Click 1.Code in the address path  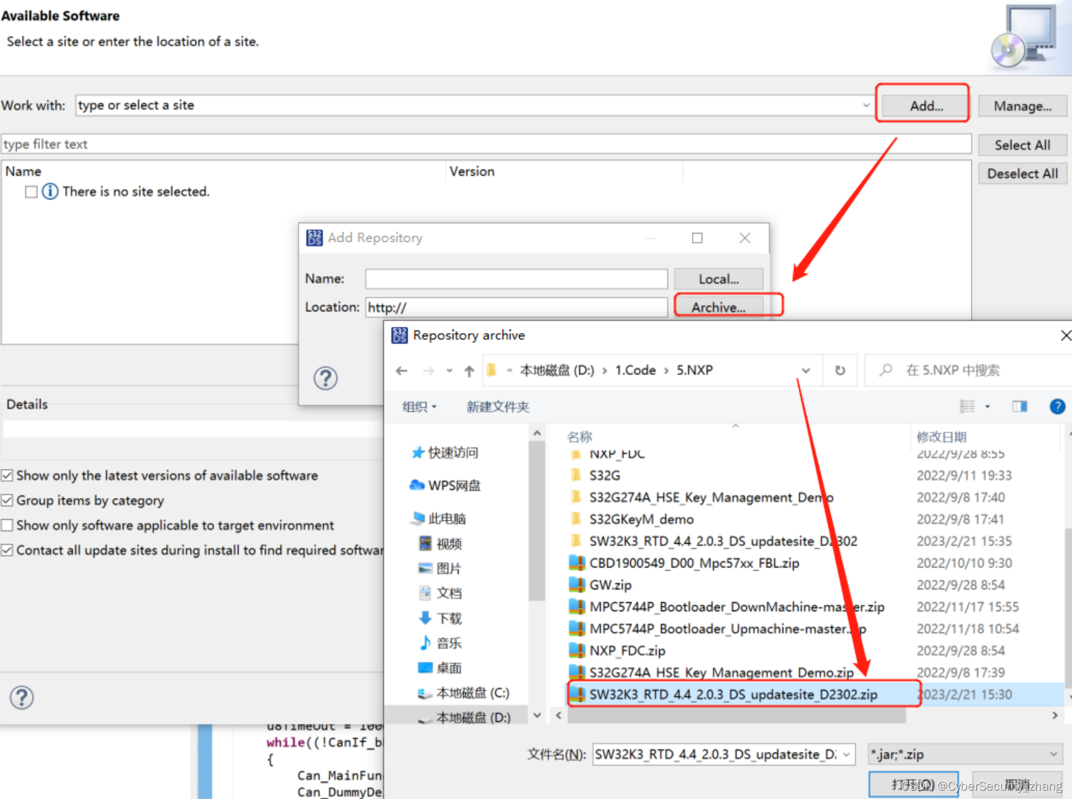635,371
